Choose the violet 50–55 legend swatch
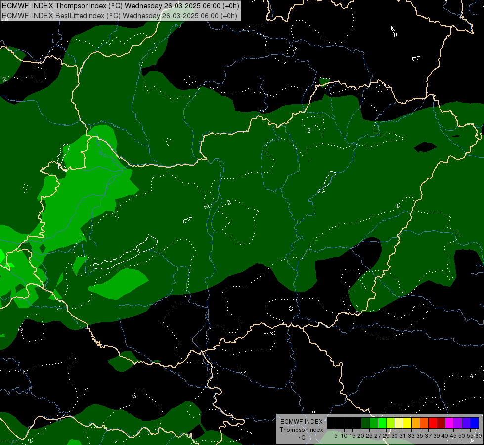The image size is (484, 445). tap(466, 423)
